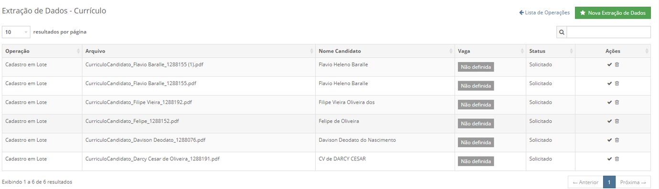Approve the Flavio Baralle_1288155.pdf row with the check icon
The height and width of the screenshot is (189, 659).
(x=609, y=84)
